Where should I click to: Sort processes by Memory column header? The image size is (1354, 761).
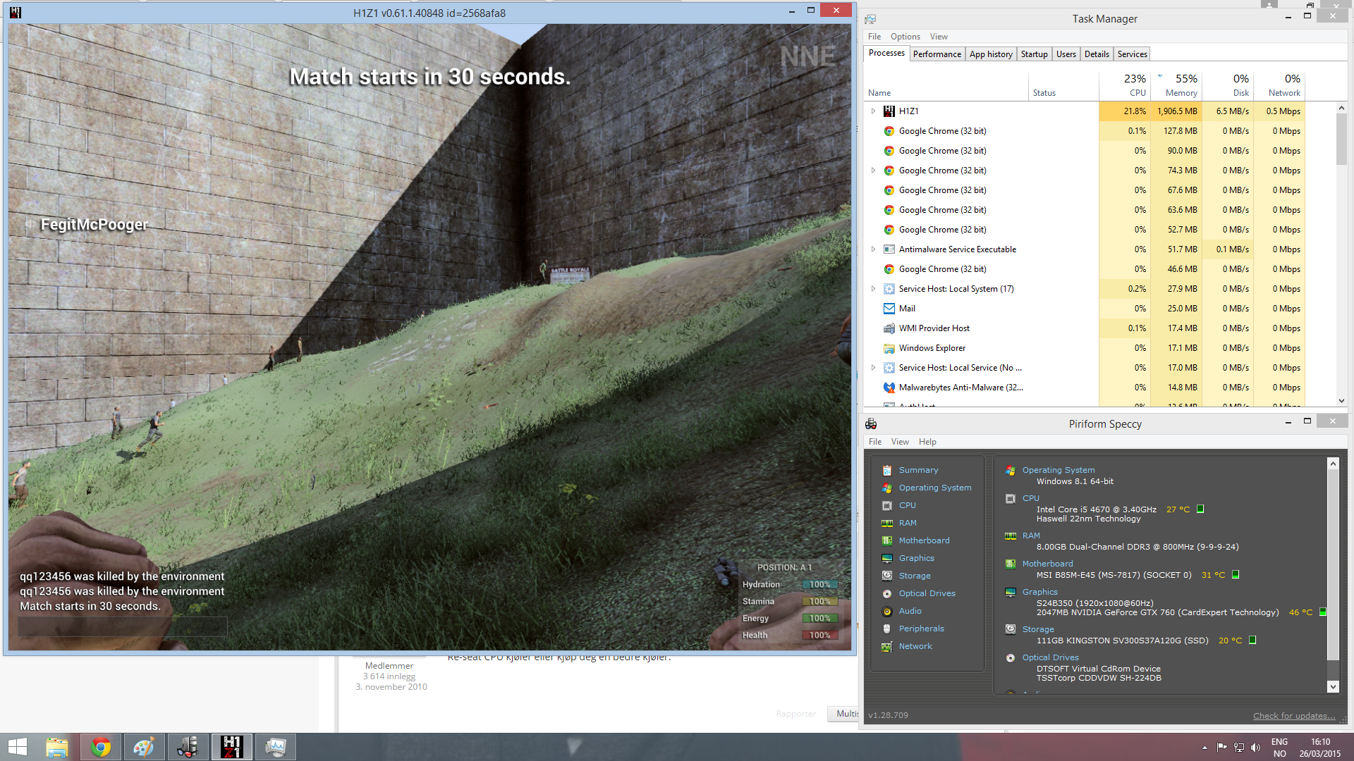1176,85
